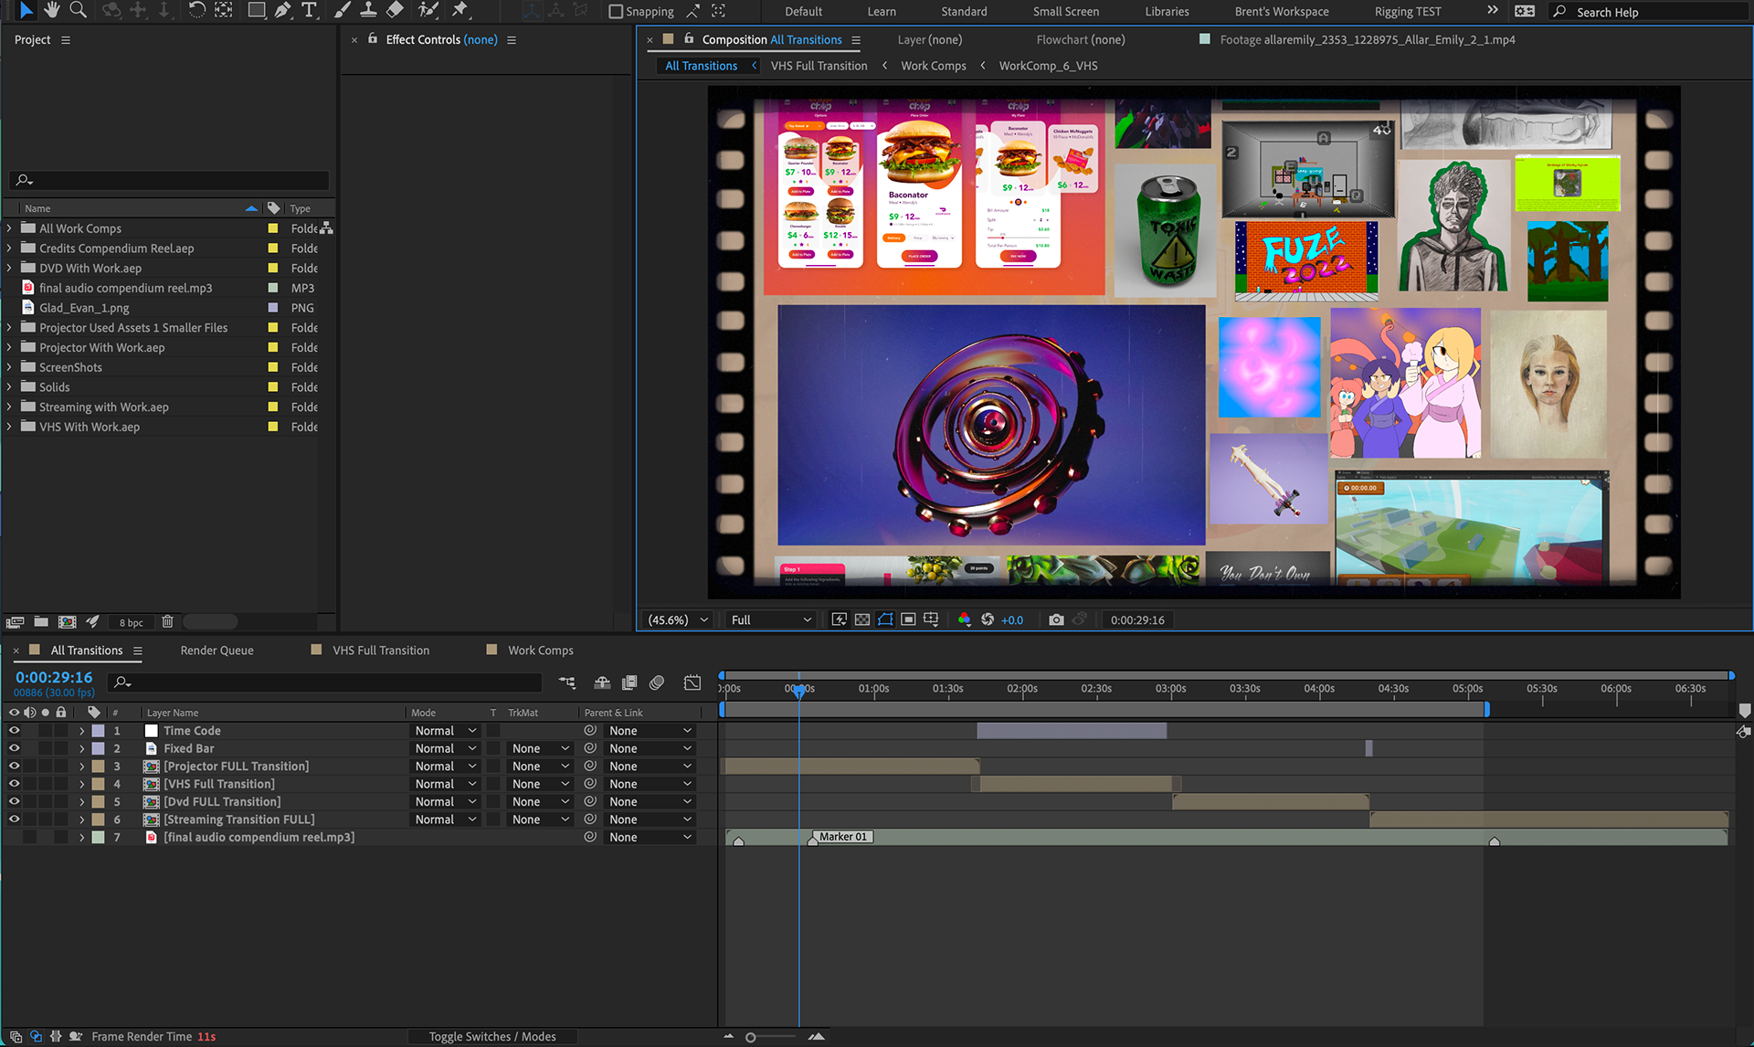This screenshot has height=1047, width=1754.
Task: Select the Eraser tool
Action: point(395,10)
